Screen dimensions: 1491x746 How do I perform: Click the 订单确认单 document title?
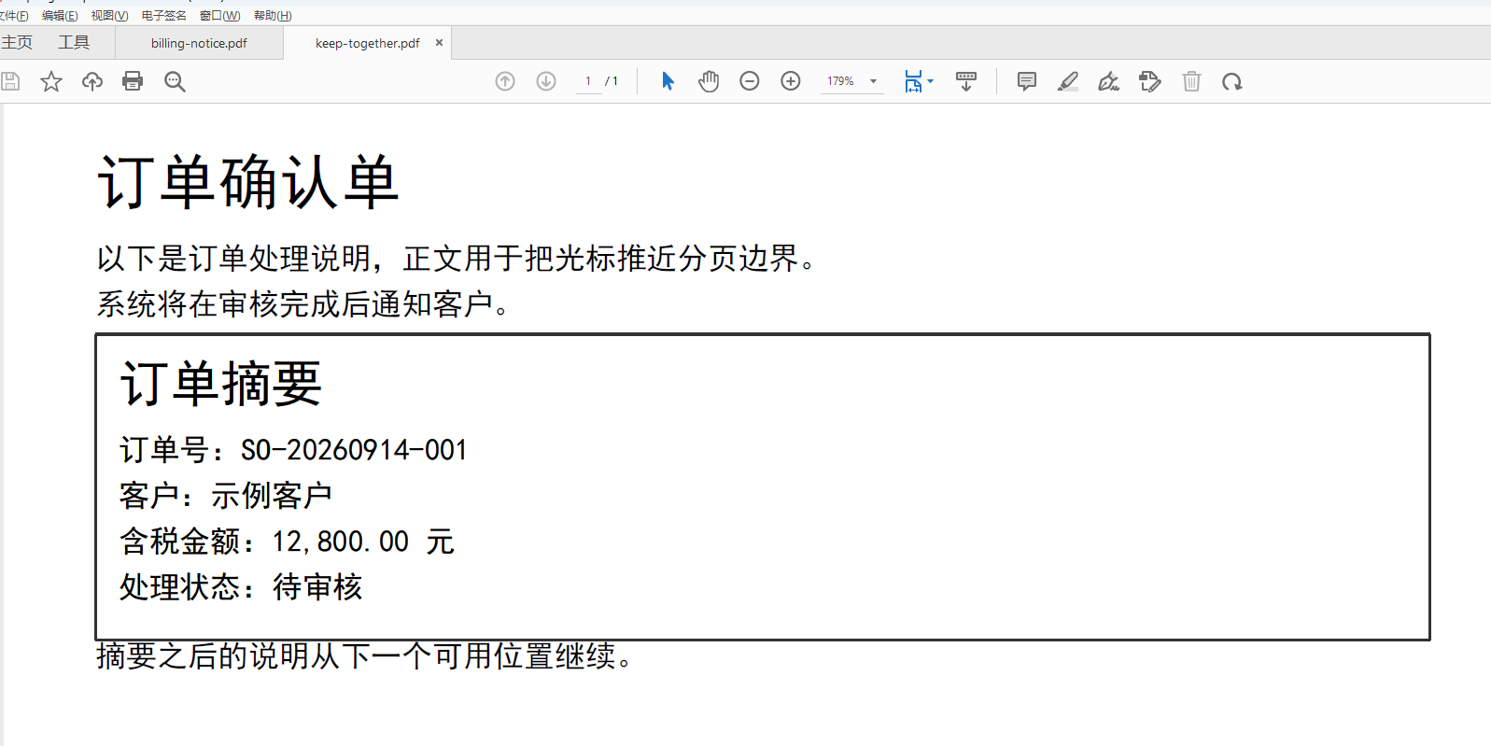pyautogui.click(x=248, y=182)
